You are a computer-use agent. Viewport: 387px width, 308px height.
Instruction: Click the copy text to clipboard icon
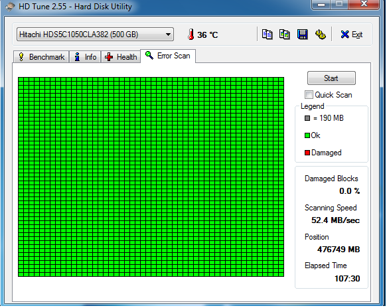(x=267, y=35)
